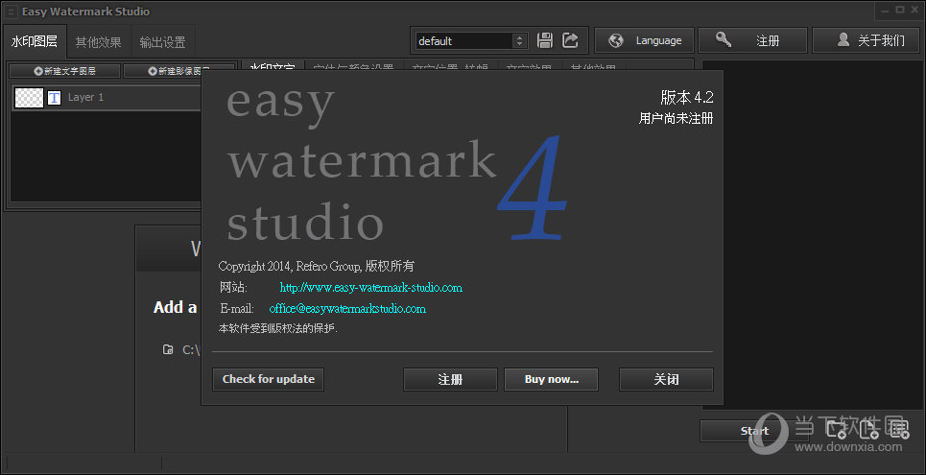926x475 pixels.
Task: Click the 用户尚未注册 status text
Action: coord(676,118)
